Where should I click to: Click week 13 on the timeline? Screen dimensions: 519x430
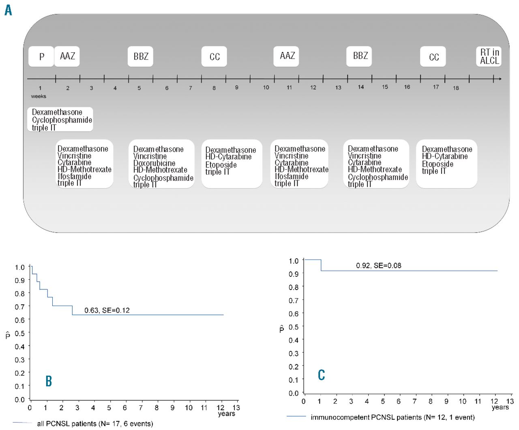click(x=338, y=88)
